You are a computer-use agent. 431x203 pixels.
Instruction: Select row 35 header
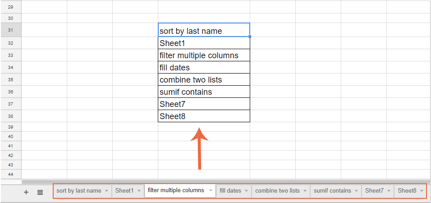(x=11, y=79)
